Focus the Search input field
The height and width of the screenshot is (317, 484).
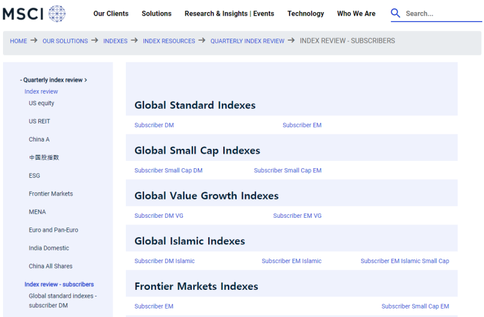[443, 13]
